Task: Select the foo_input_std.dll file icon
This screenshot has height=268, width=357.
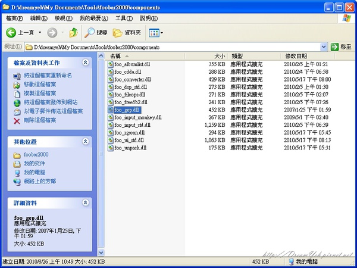Action: pyautogui.click(x=111, y=125)
